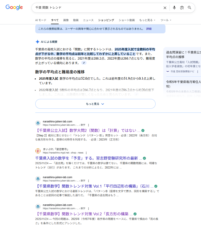Open Google Lens image search icon
The width and height of the screenshot is (201, 226).
[x=182, y=8]
